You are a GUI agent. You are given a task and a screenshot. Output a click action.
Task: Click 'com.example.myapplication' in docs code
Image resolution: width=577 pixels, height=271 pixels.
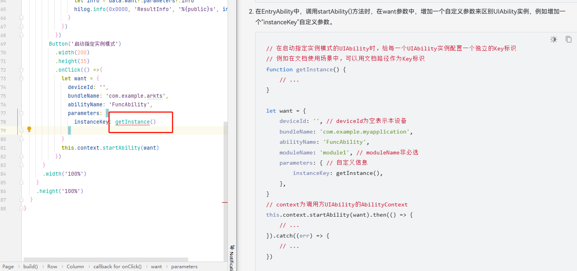click(x=365, y=132)
